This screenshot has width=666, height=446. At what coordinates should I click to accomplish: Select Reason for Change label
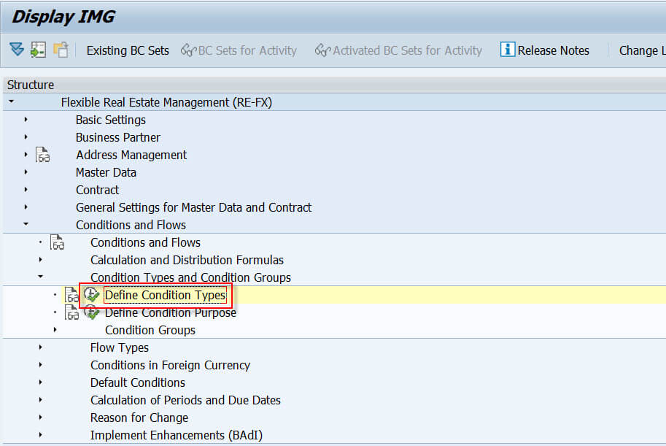tap(139, 418)
